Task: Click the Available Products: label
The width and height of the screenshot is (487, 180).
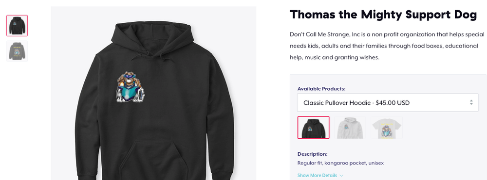Action: (321, 89)
